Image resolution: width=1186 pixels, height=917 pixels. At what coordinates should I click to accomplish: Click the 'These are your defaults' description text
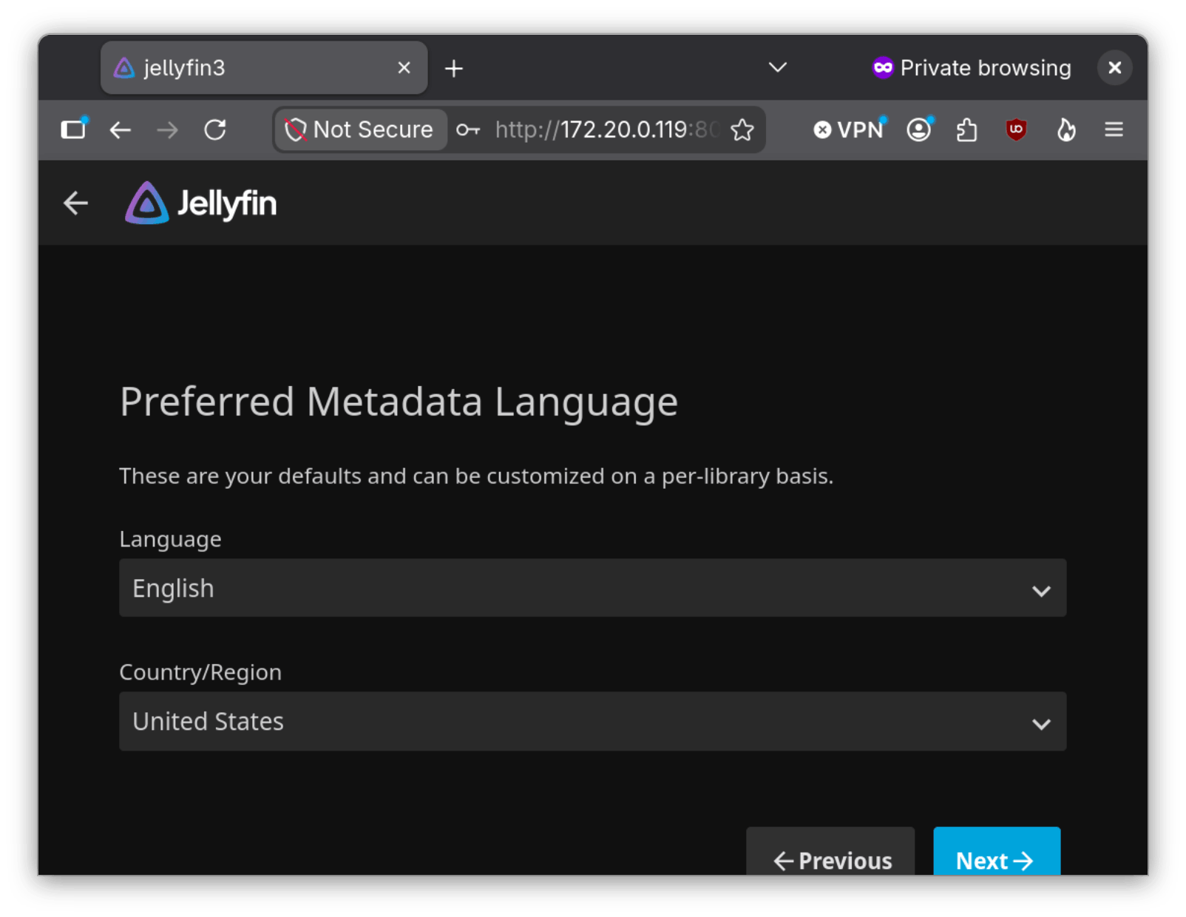(476, 476)
